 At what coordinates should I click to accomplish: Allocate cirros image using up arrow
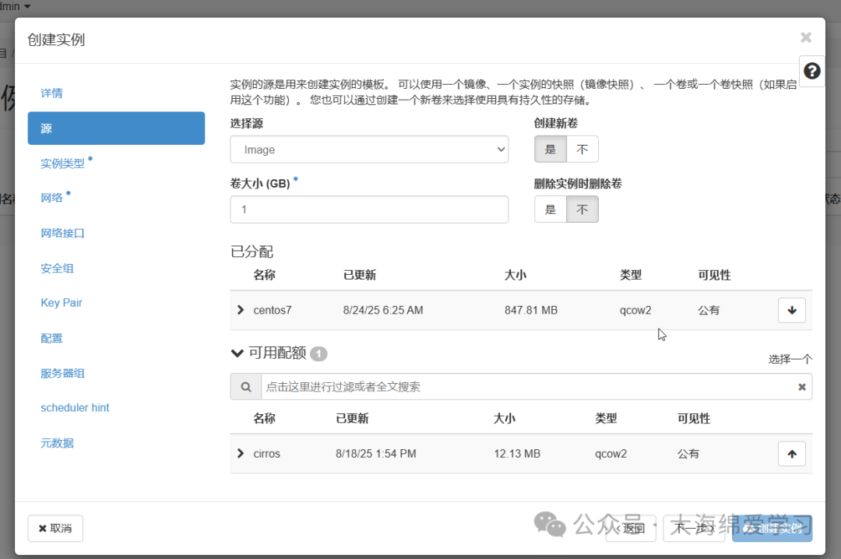(791, 453)
